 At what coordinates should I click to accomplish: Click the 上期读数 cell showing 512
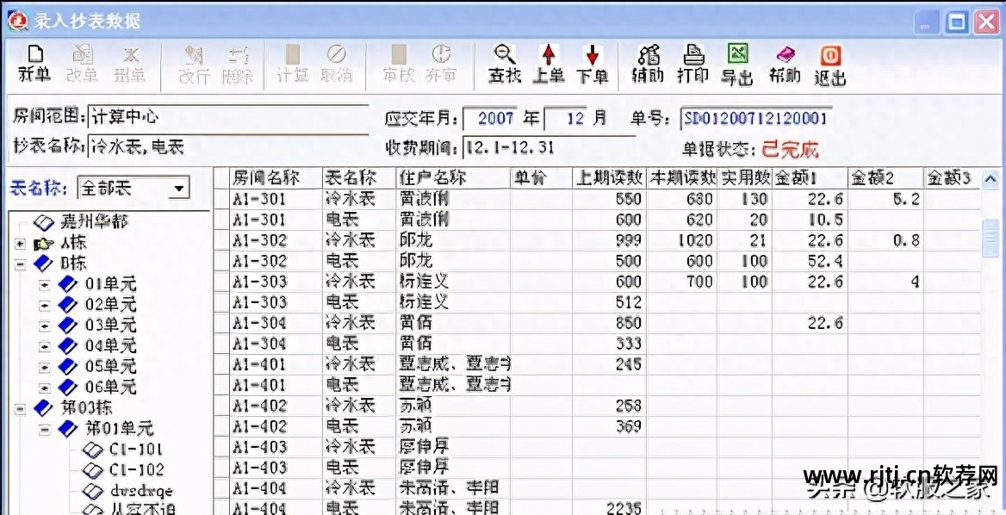(x=610, y=302)
